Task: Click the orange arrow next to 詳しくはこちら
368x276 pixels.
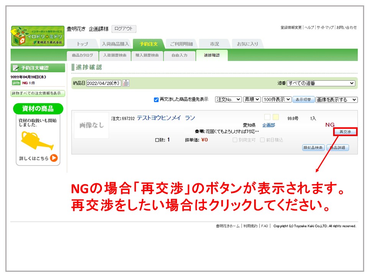Action: click(x=54, y=158)
